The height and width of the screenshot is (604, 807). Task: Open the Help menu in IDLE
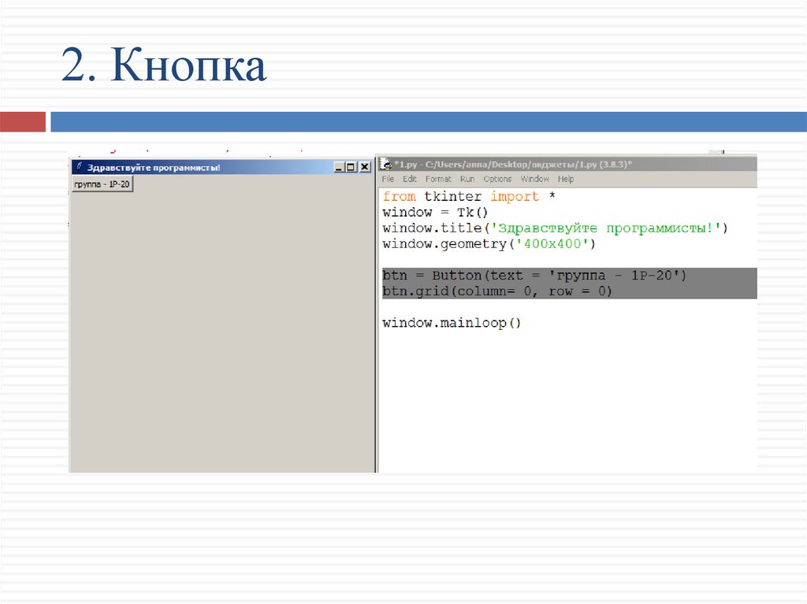pyautogui.click(x=566, y=180)
